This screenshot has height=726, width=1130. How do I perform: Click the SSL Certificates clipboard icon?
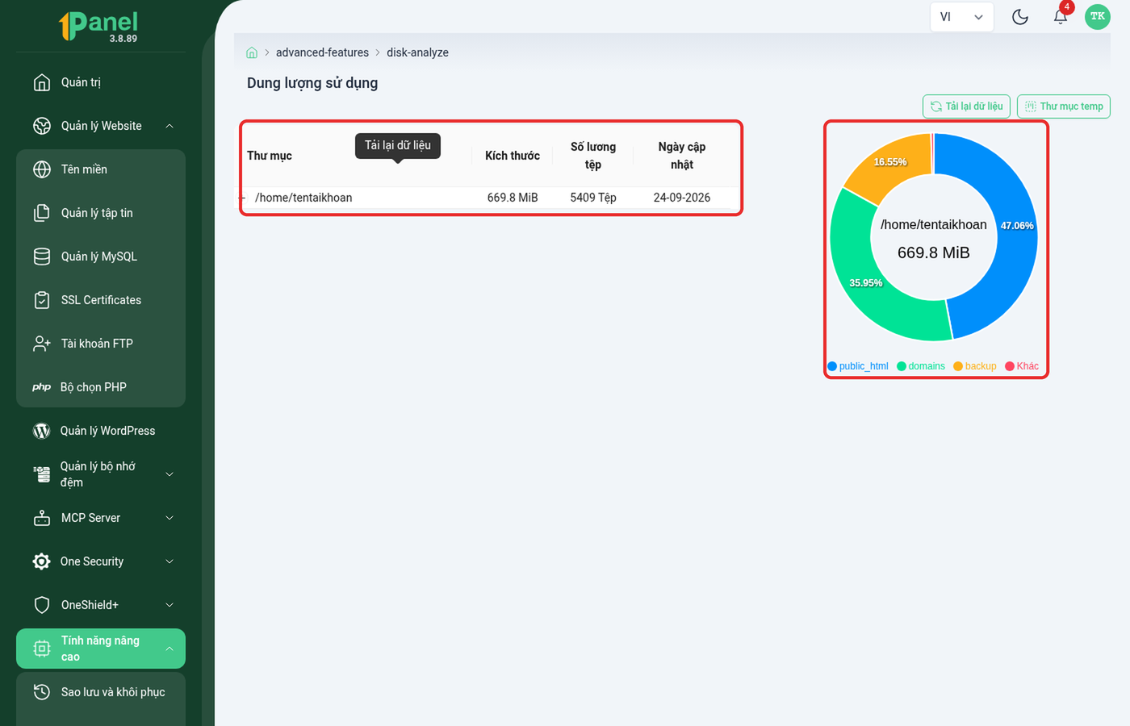(x=42, y=300)
